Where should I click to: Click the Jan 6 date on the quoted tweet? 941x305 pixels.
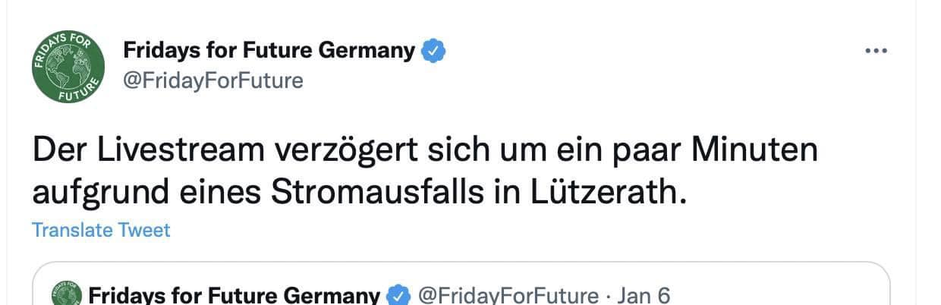pos(644,295)
